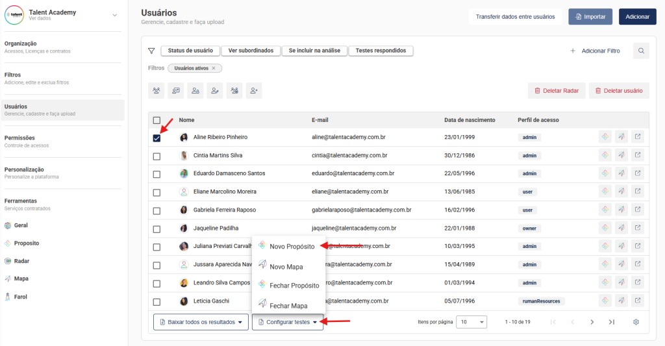The width and height of the screenshot is (665, 346).
Task: Open table settings gear icon
Action: [x=636, y=322]
